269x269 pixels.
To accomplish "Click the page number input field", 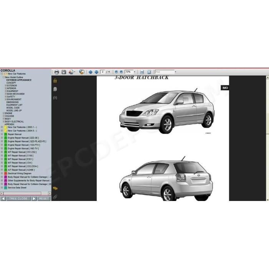I will click(103, 72).
